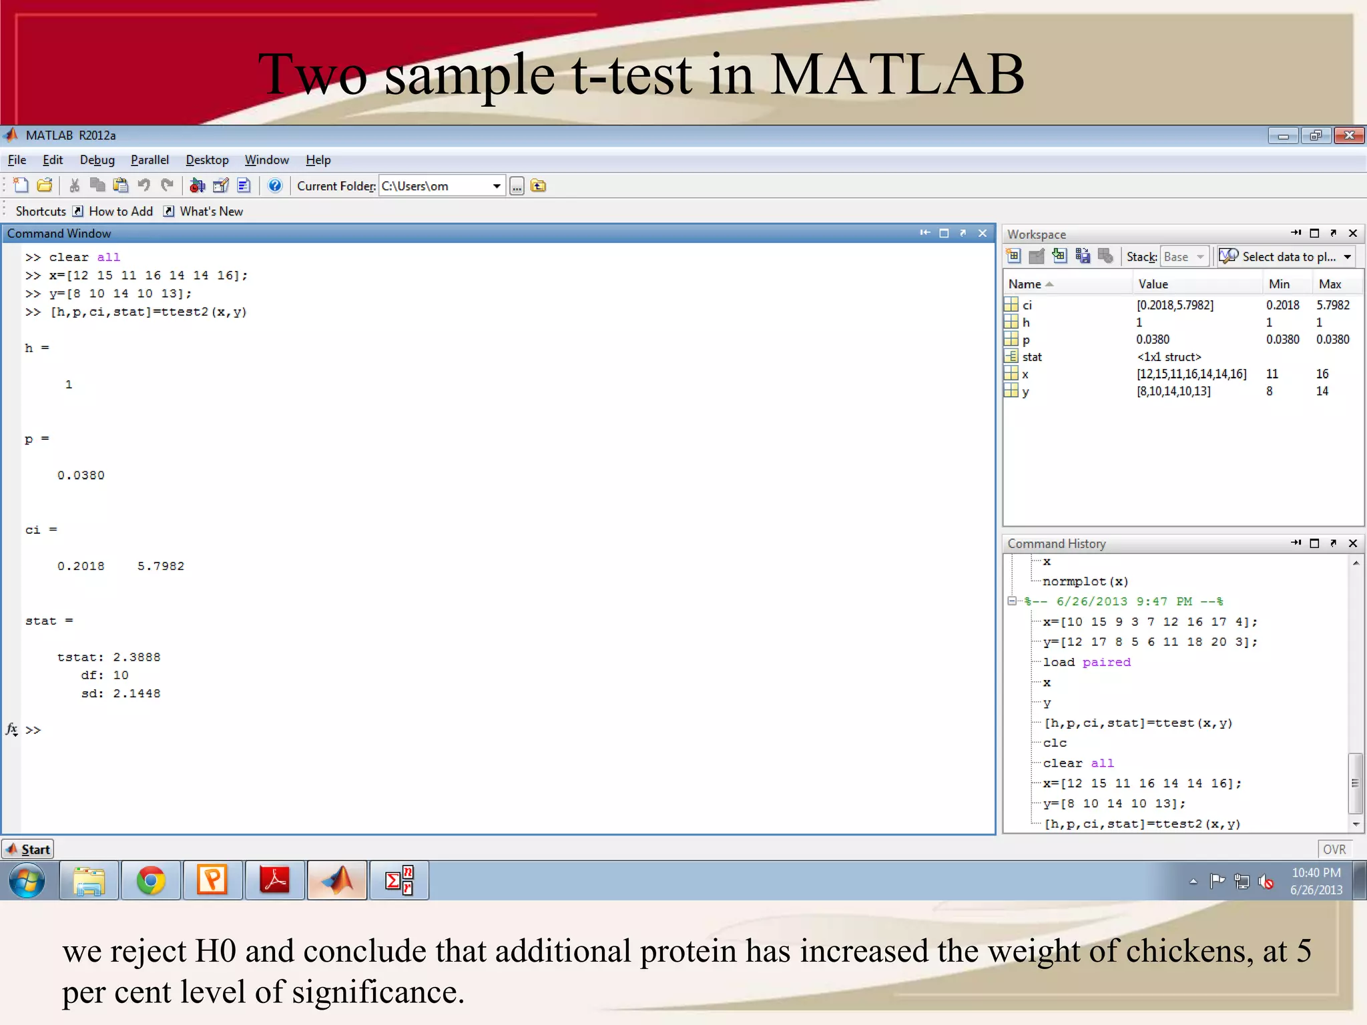Click the Max column header
This screenshot has width=1367, height=1025.
(1337, 284)
